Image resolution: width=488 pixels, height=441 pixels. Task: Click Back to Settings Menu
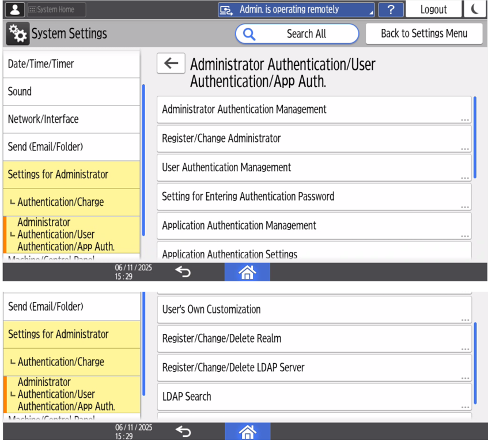424,33
